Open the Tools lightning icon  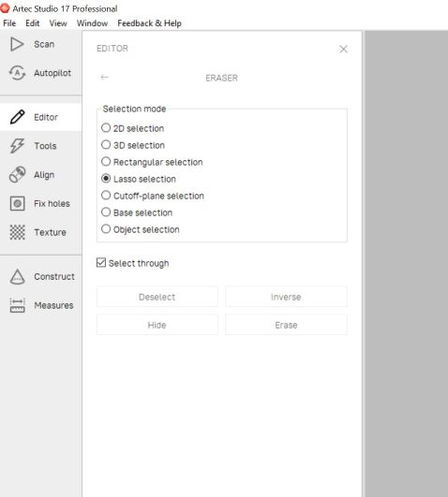[x=17, y=146]
